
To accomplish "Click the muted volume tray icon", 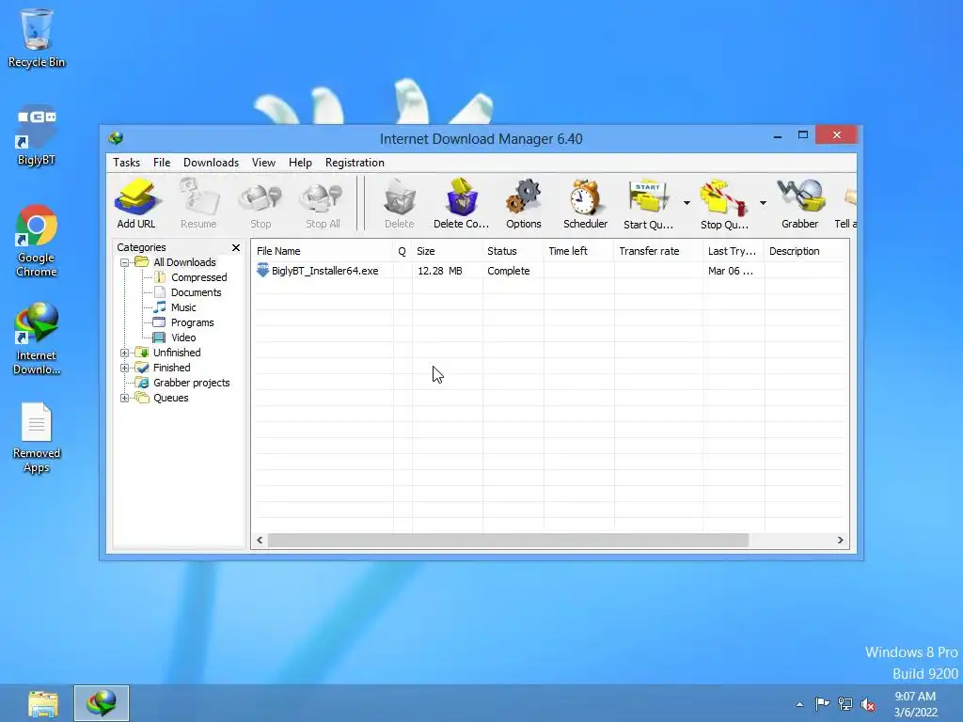I will pos(868,704).
